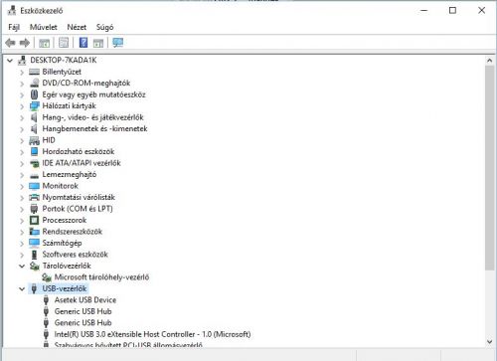Collapse the Tárolóvezérlők category
Viewport: 497px width, 361px height.
22,266
